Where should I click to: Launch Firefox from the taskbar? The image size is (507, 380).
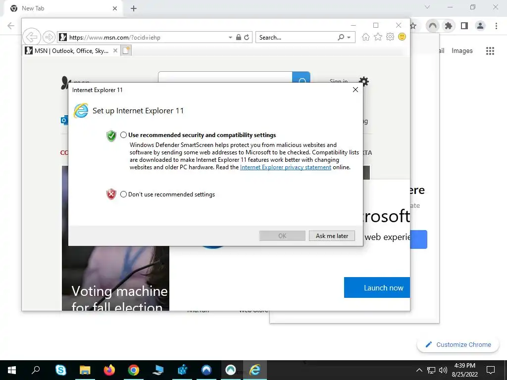pos(109,370)
